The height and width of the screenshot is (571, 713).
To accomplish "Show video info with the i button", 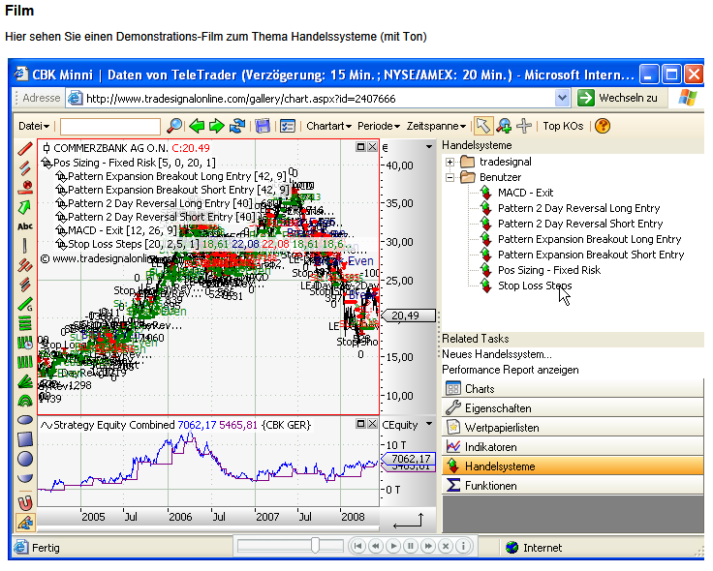I will (463, 546).
